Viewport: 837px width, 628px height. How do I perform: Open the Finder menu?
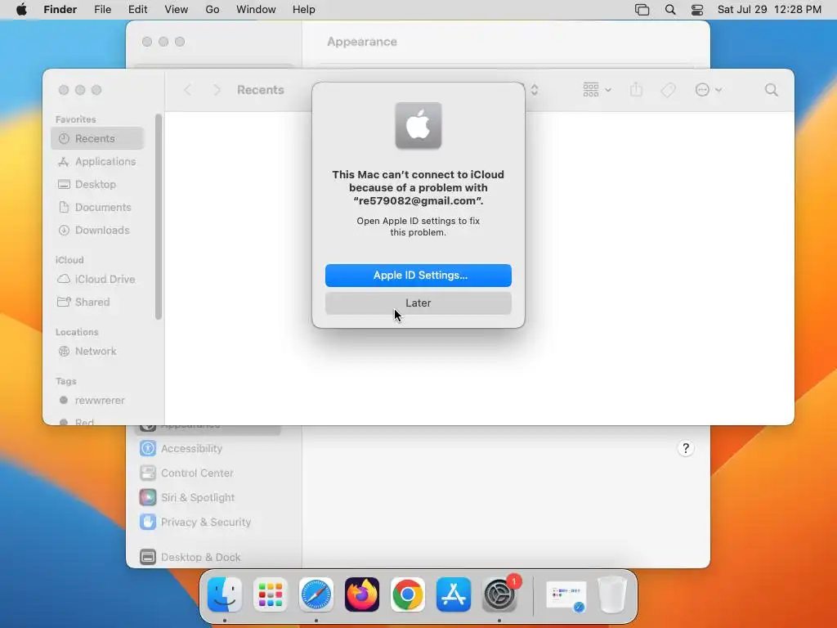coord(60,10)
